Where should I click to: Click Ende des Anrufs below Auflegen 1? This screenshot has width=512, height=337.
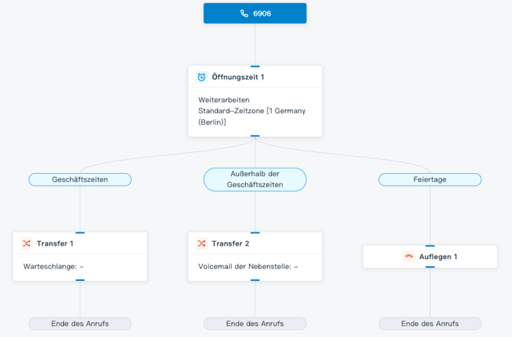point(429,323)
